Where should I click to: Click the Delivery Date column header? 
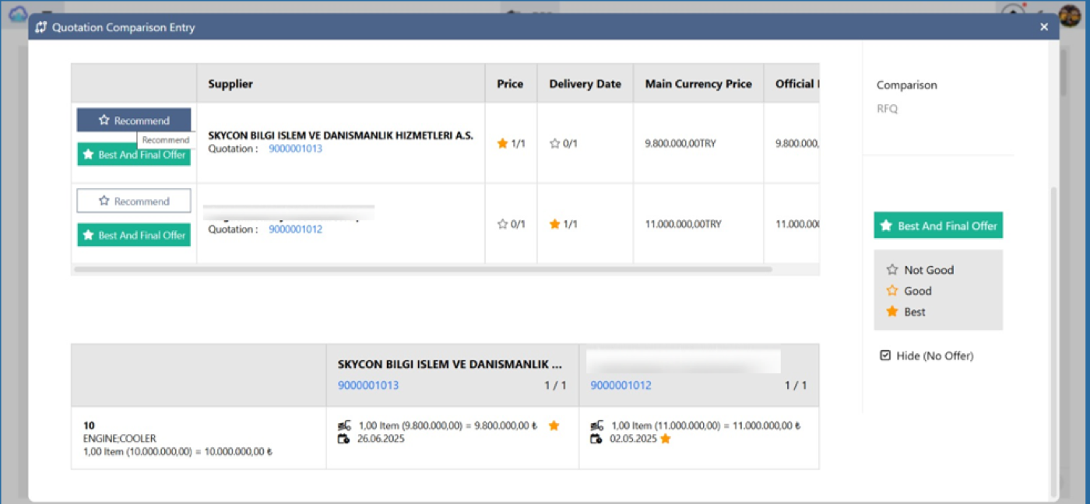[585, 84]
